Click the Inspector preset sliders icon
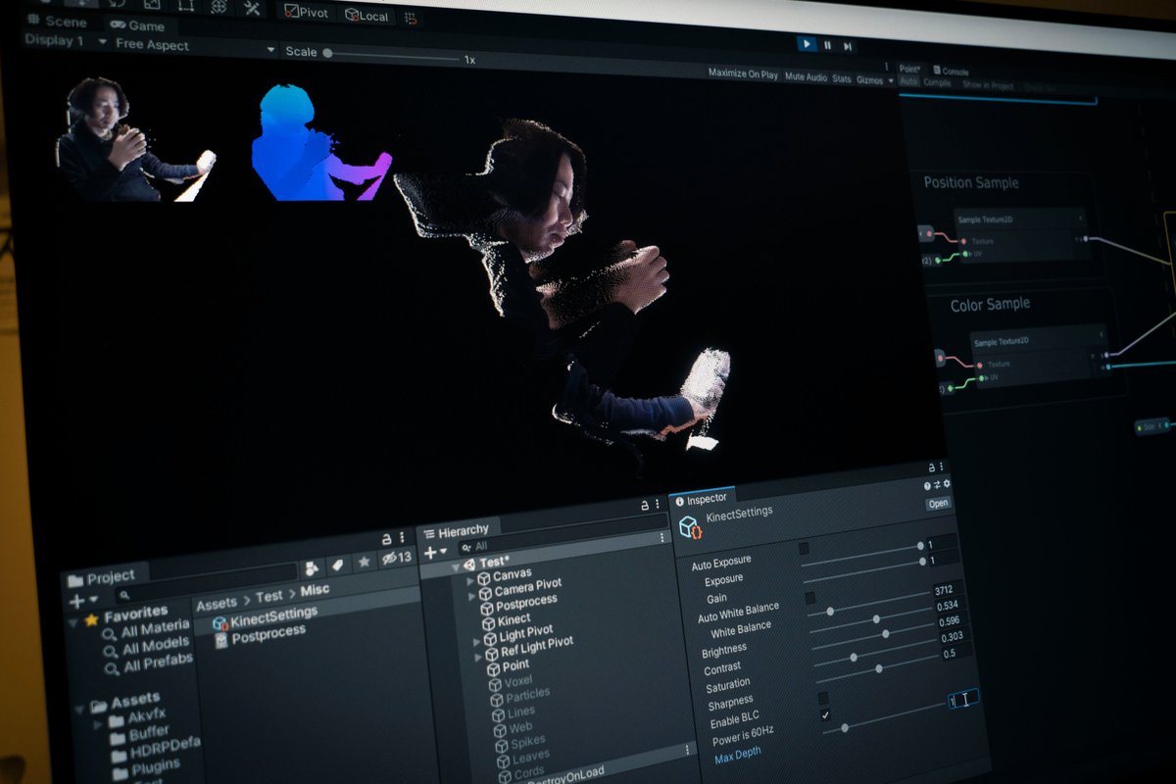Image resolution: width=1176 pixels, height=784 pixels. pos(937,485)
